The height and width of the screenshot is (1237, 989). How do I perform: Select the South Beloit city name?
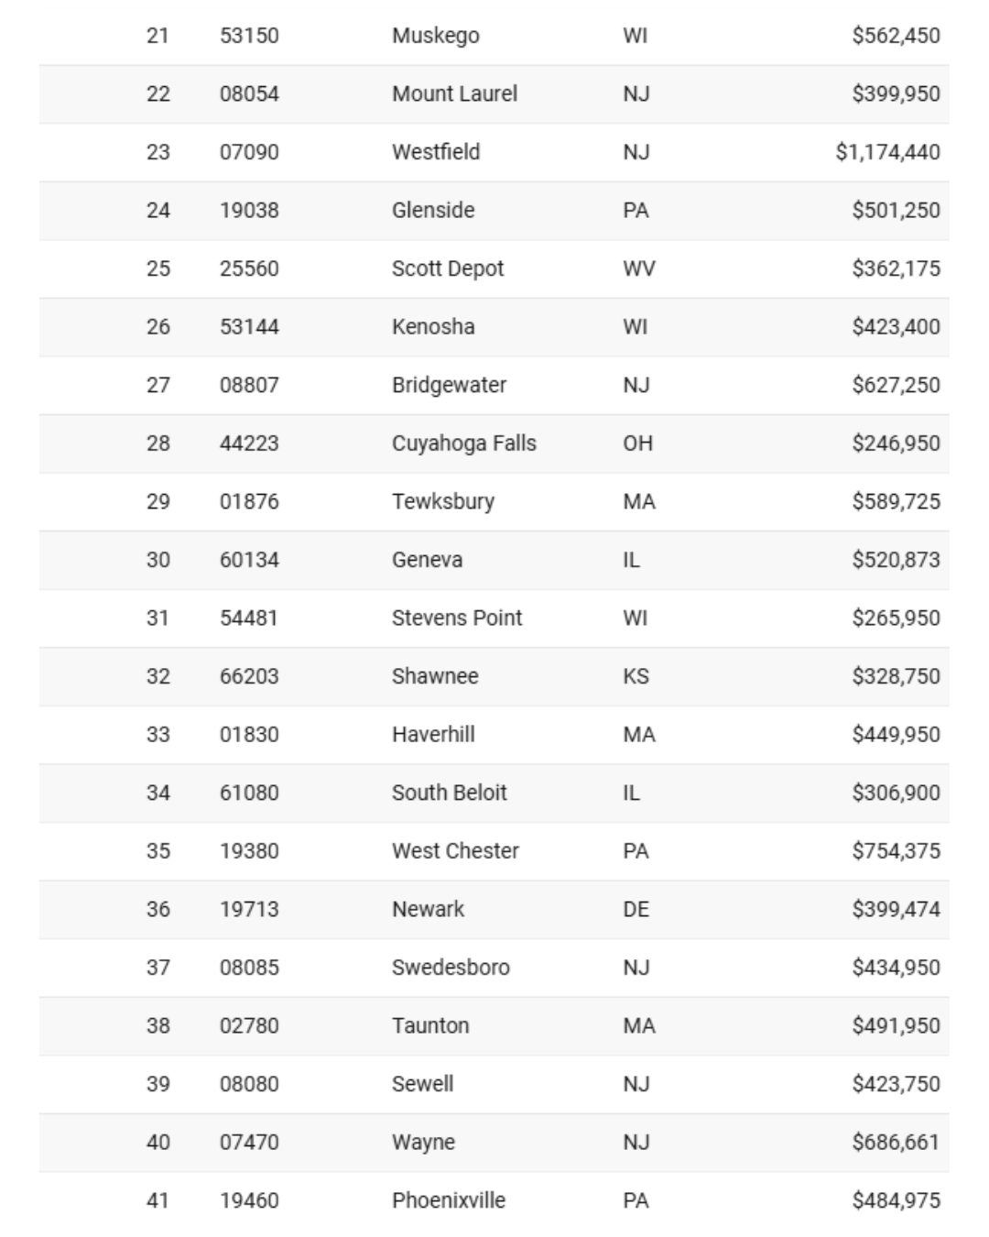(x=449, y=793)
